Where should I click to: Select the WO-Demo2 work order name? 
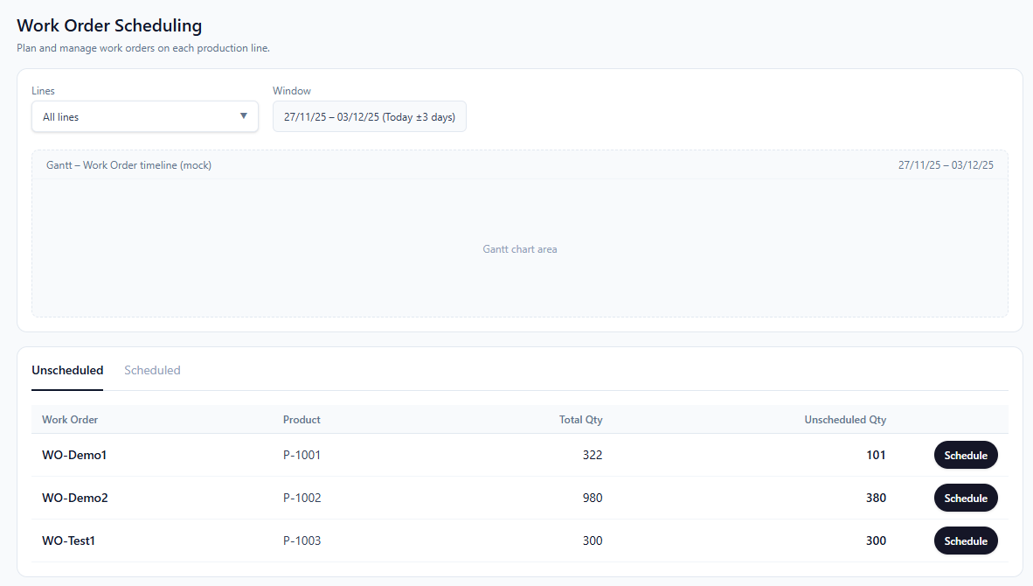75,498
